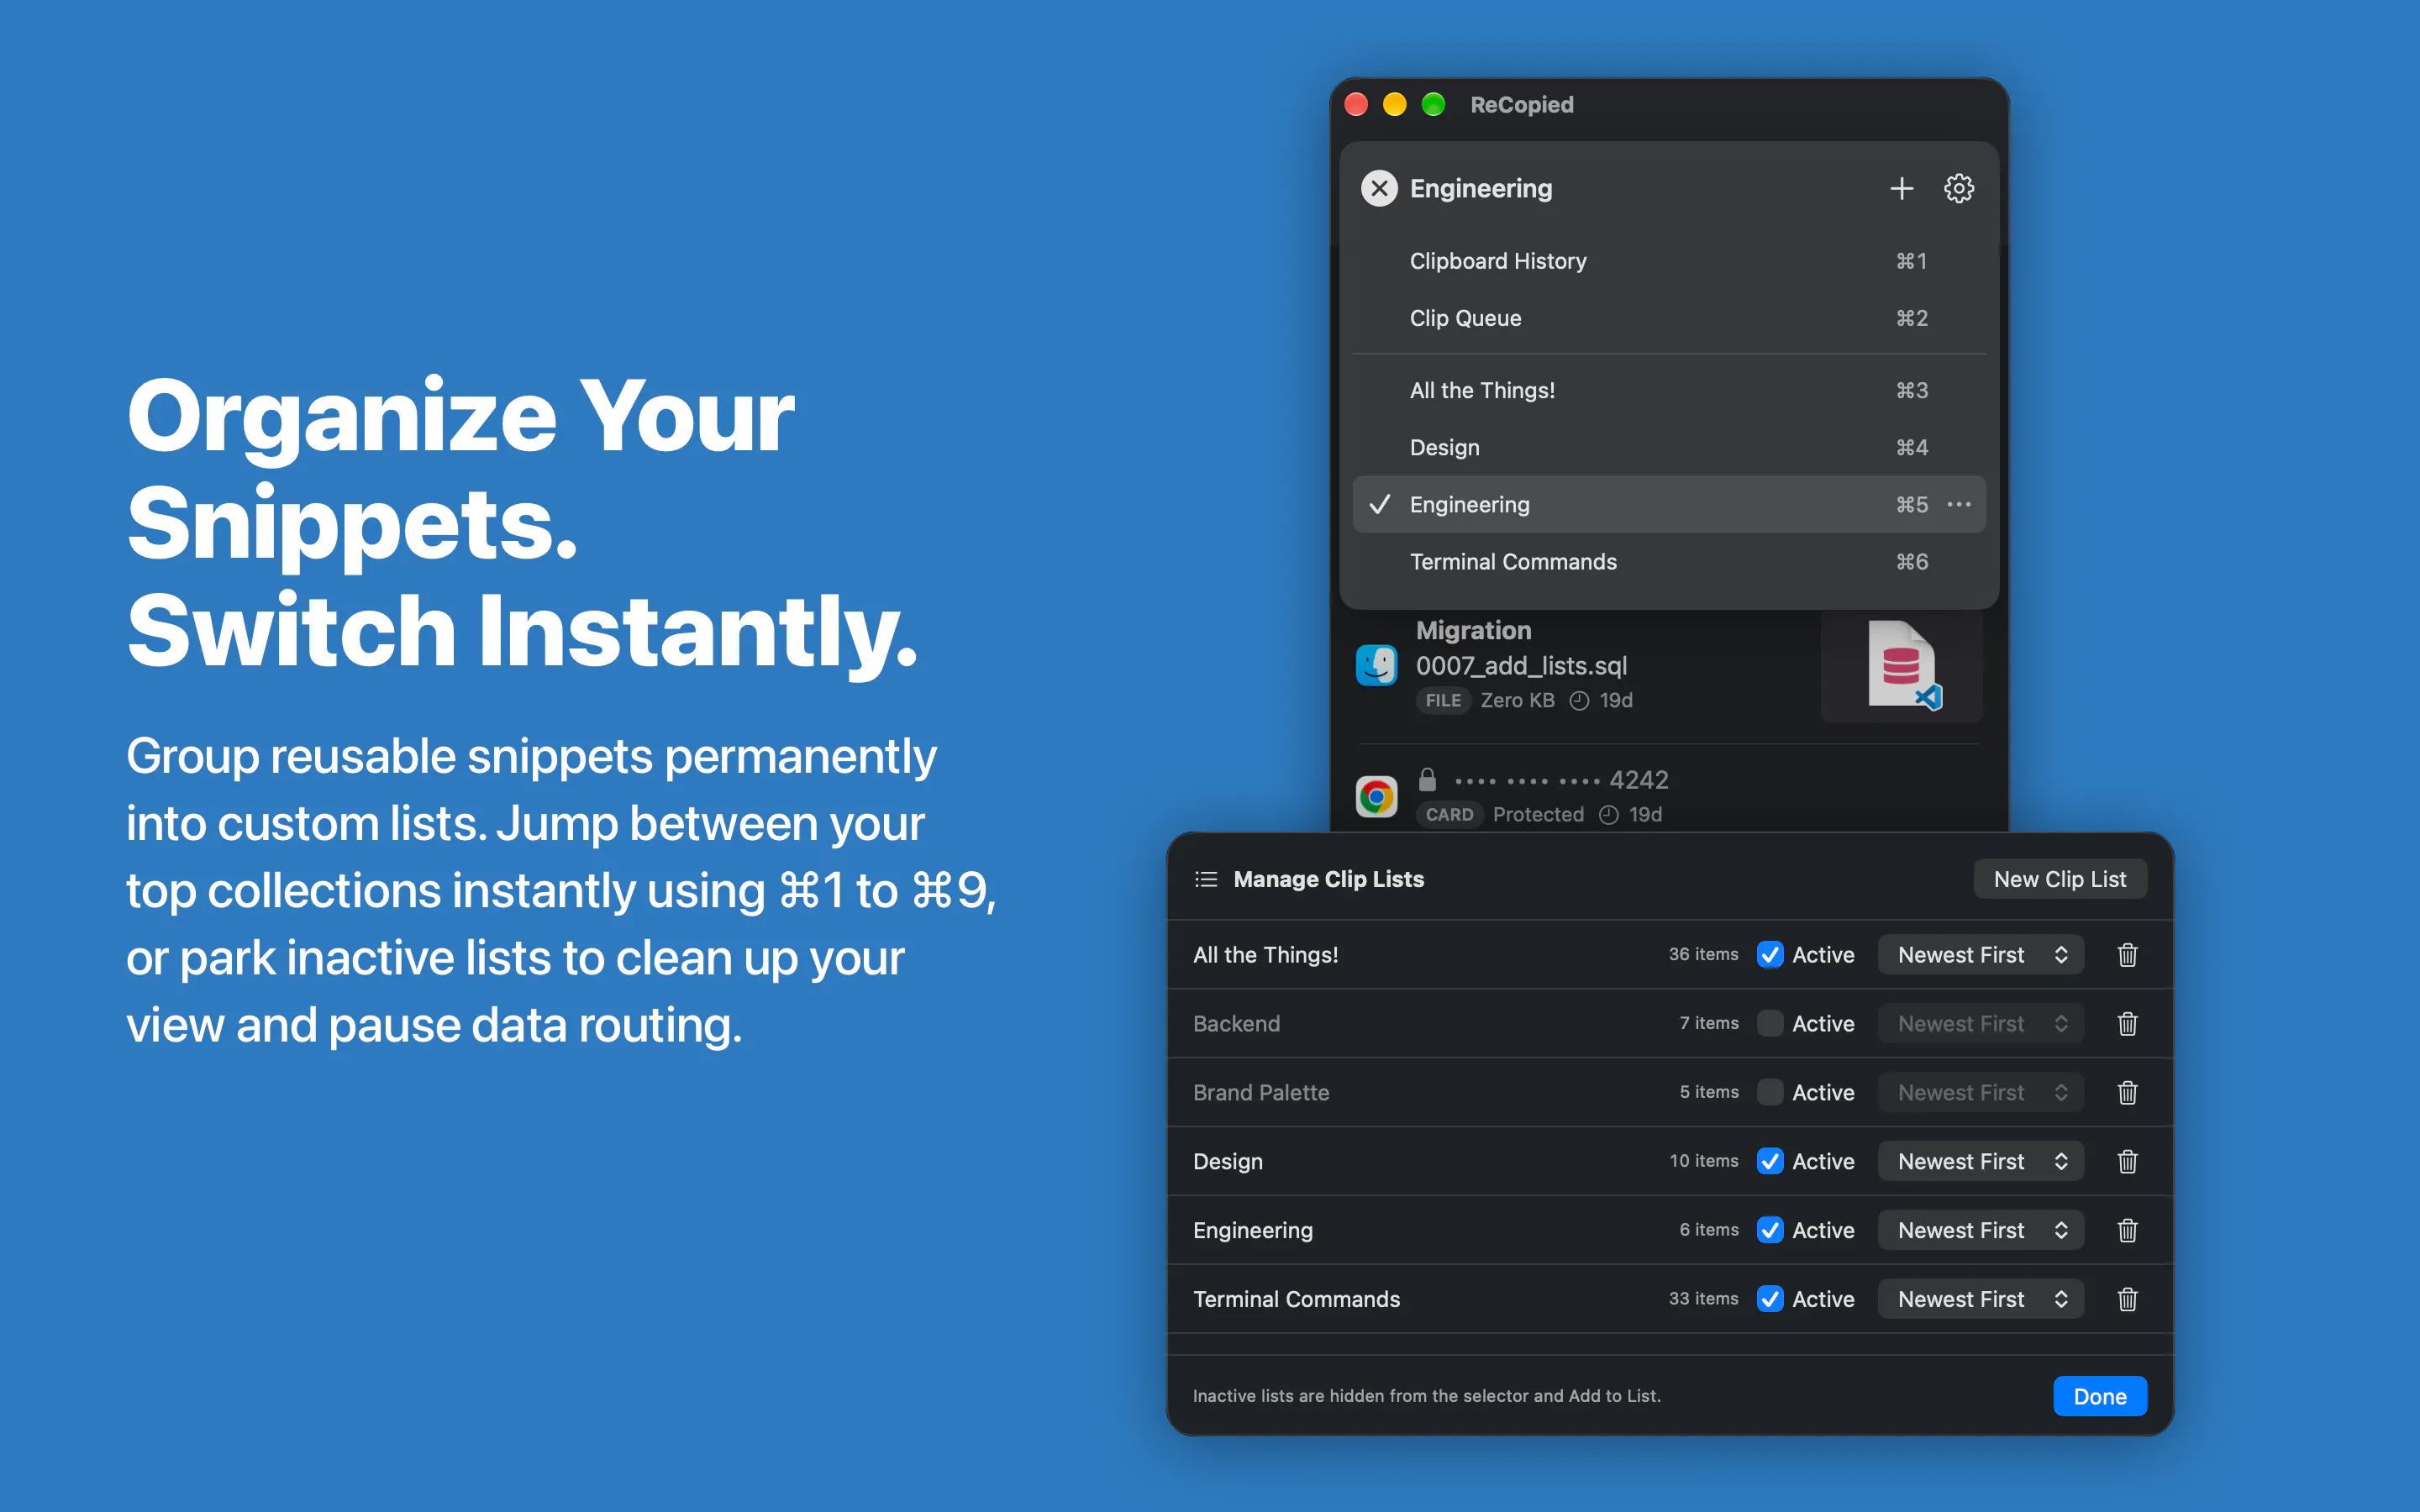
Task: Click the green zoom window button
Action: [1433, 104]
